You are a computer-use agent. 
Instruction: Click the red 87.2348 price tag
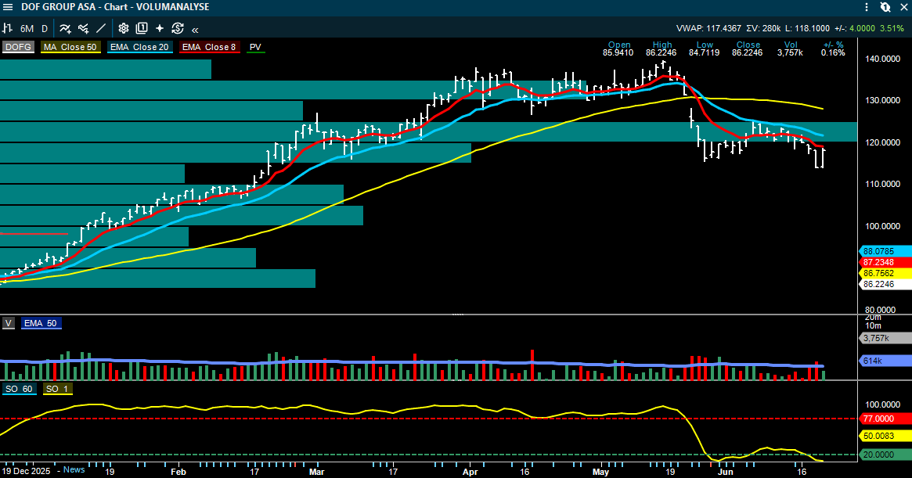coord(885,262)
